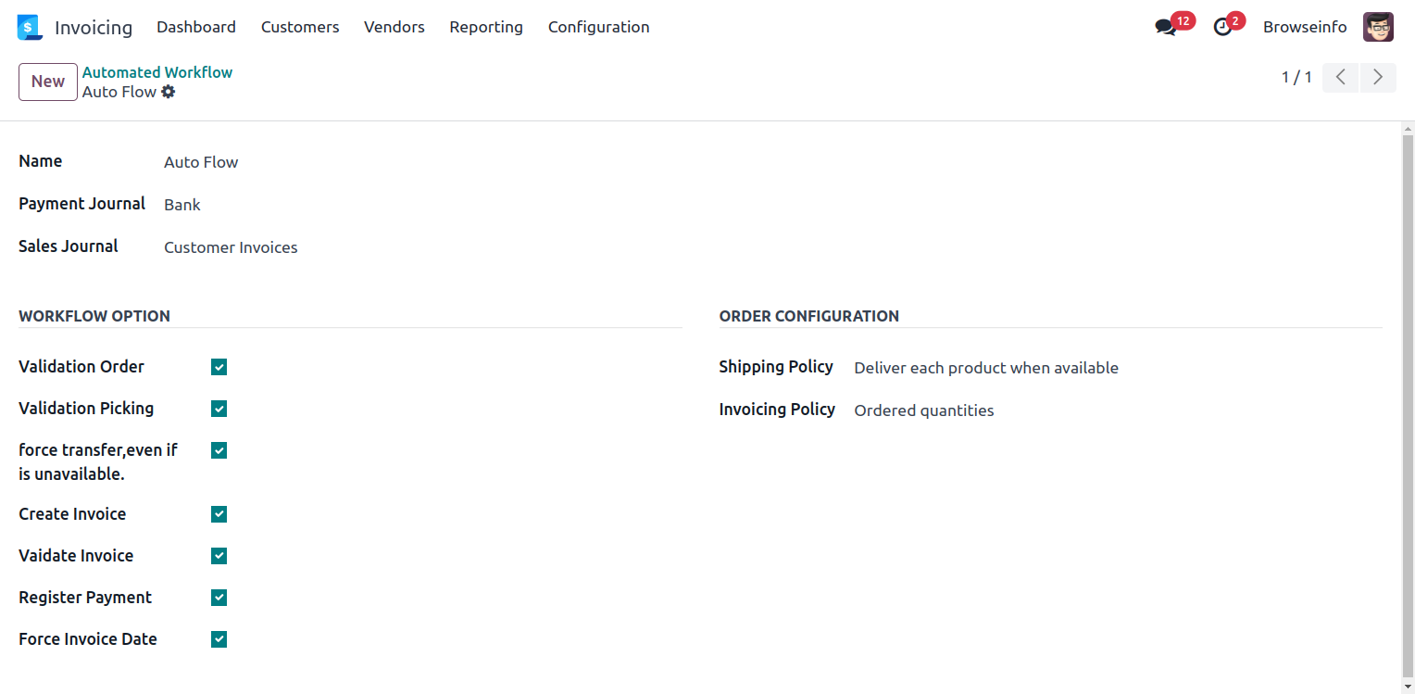Follow the Automated Workflow breadcrumb link
This screenshot has width=1415, height=694.
(x=157, y=72)
